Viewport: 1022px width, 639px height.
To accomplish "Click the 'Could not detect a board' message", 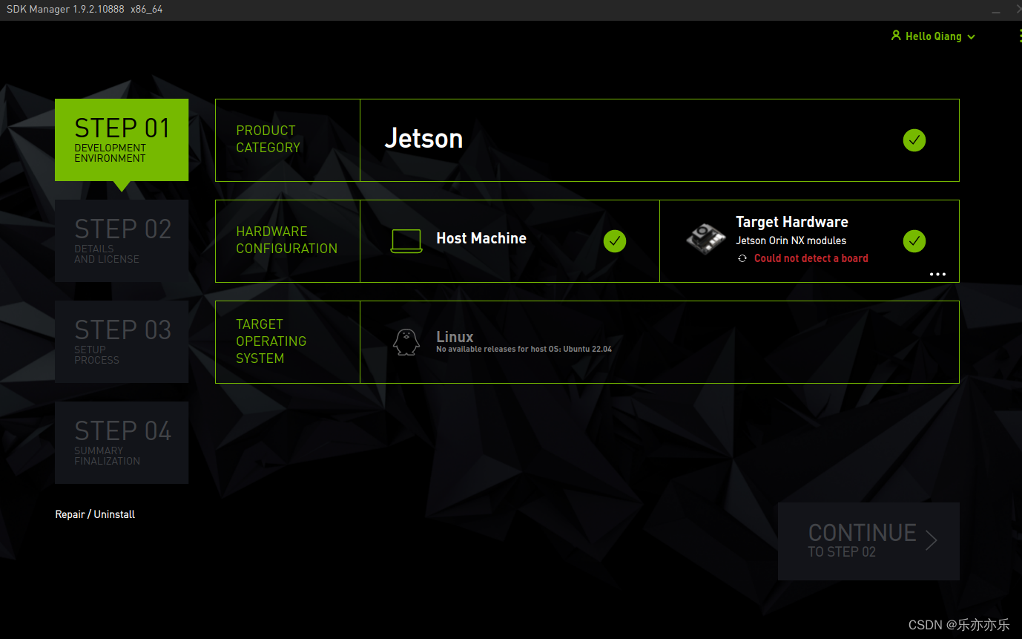I will [811, 258].
